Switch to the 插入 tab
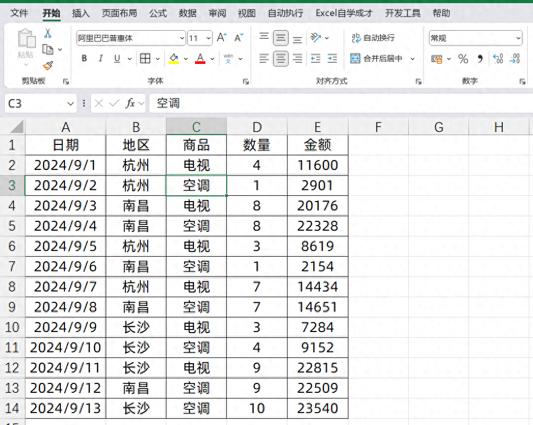Image resolution: width=533 pixels, height=425 pixels. 81,14
